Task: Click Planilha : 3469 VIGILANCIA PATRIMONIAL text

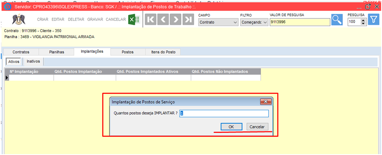Action: [49, 37]
